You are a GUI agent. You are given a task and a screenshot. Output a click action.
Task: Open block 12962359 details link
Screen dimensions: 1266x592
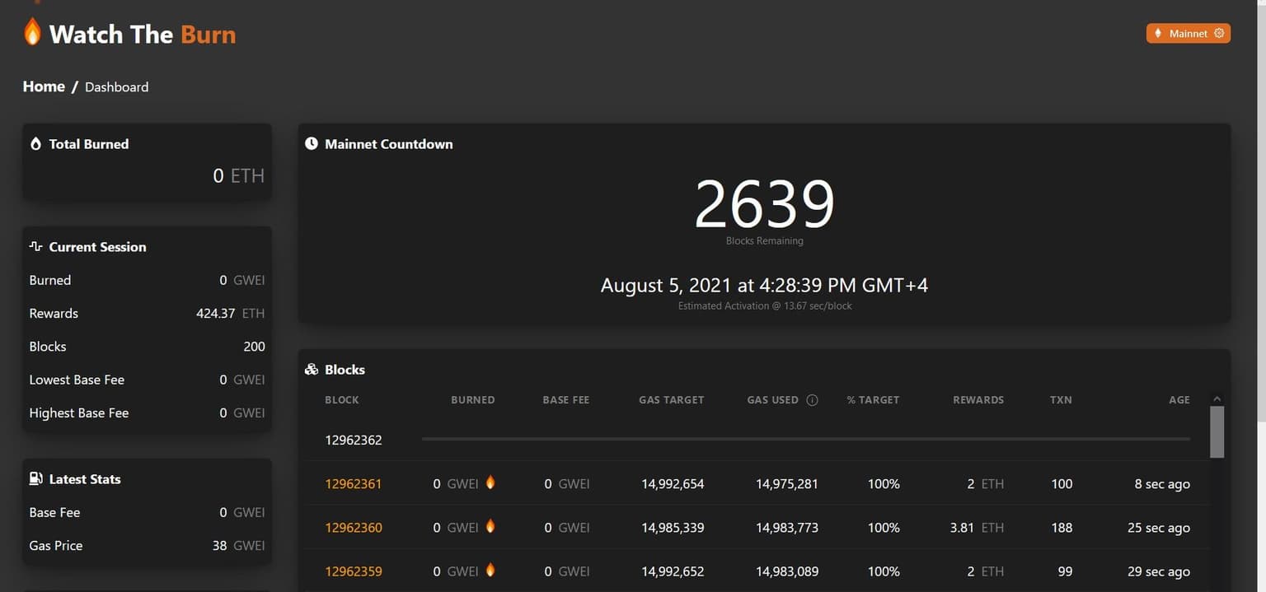click(x=354, y=571)
